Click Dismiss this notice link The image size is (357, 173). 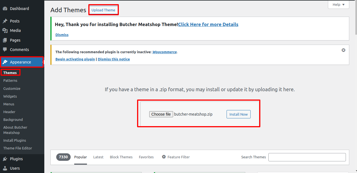coord(114,59)
